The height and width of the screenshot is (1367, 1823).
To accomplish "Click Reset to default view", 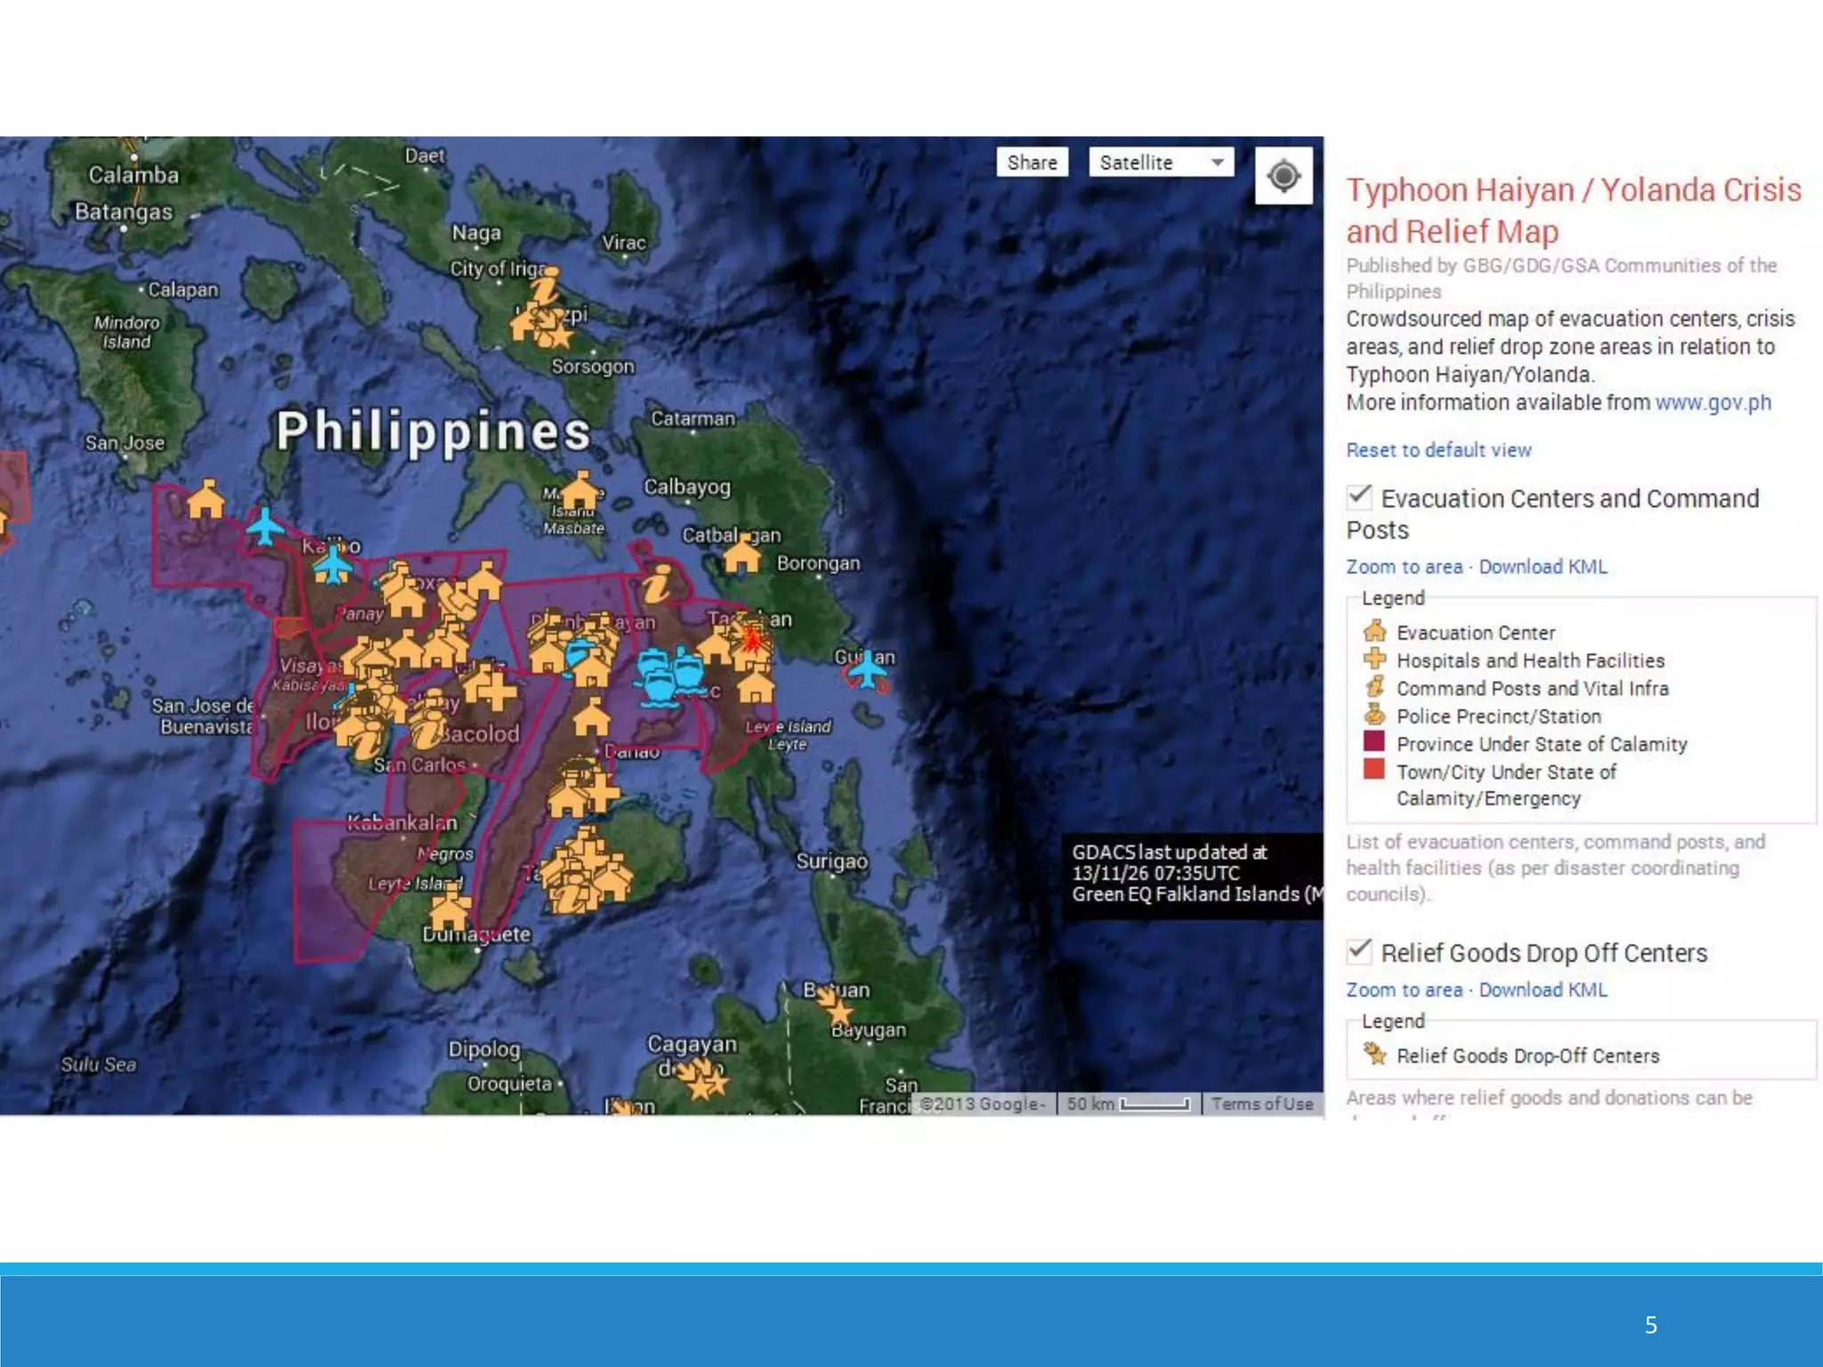I will [1438, 450].
